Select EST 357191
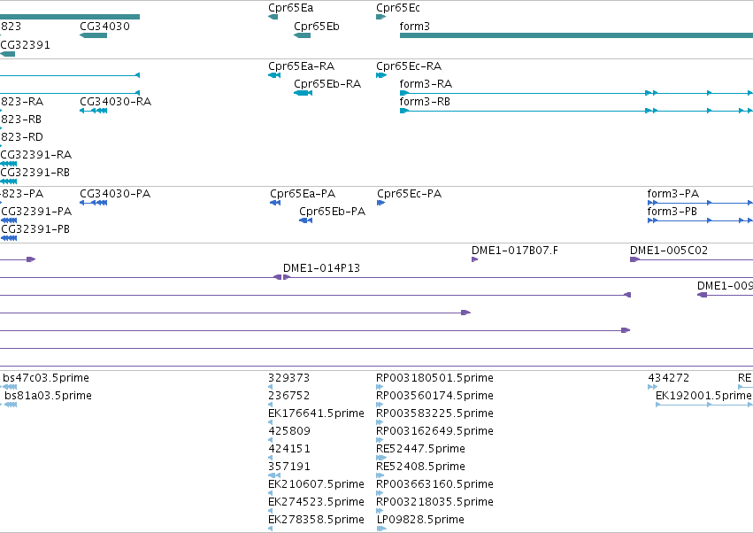753x533 pixels. [289, 467]
